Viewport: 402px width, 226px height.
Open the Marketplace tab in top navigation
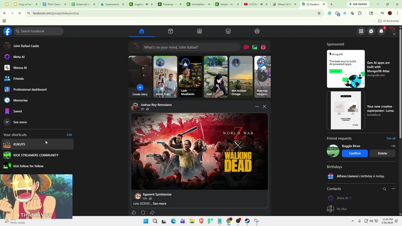click(228, 31)
